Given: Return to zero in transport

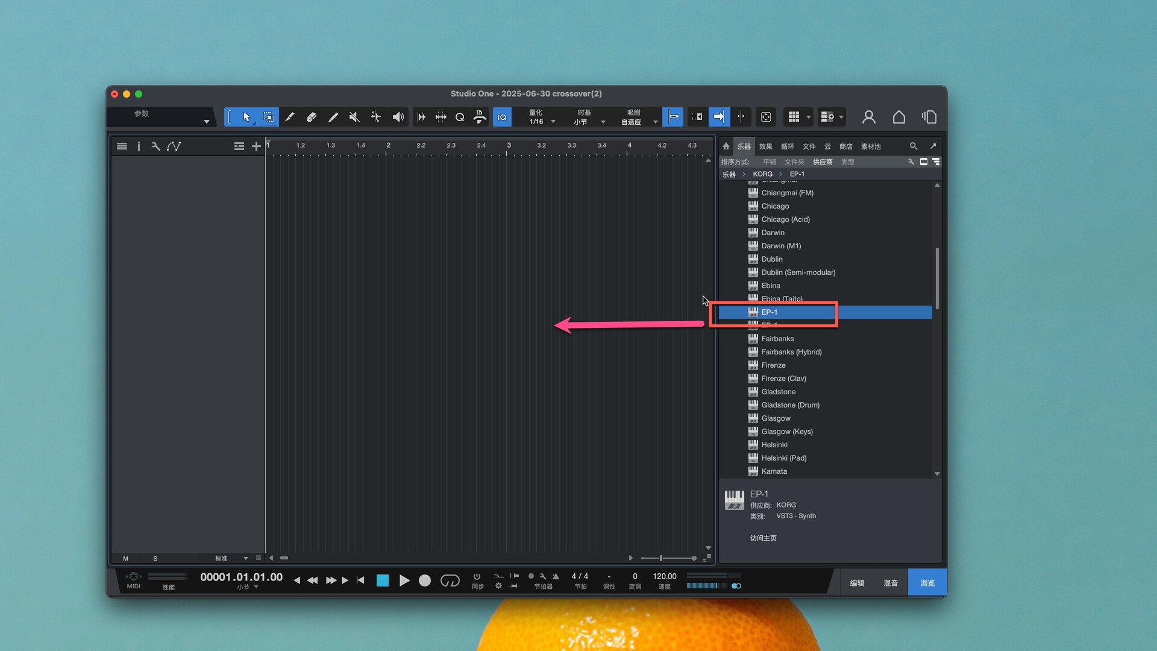Looking at the screenshot, I should pos(360,580).
